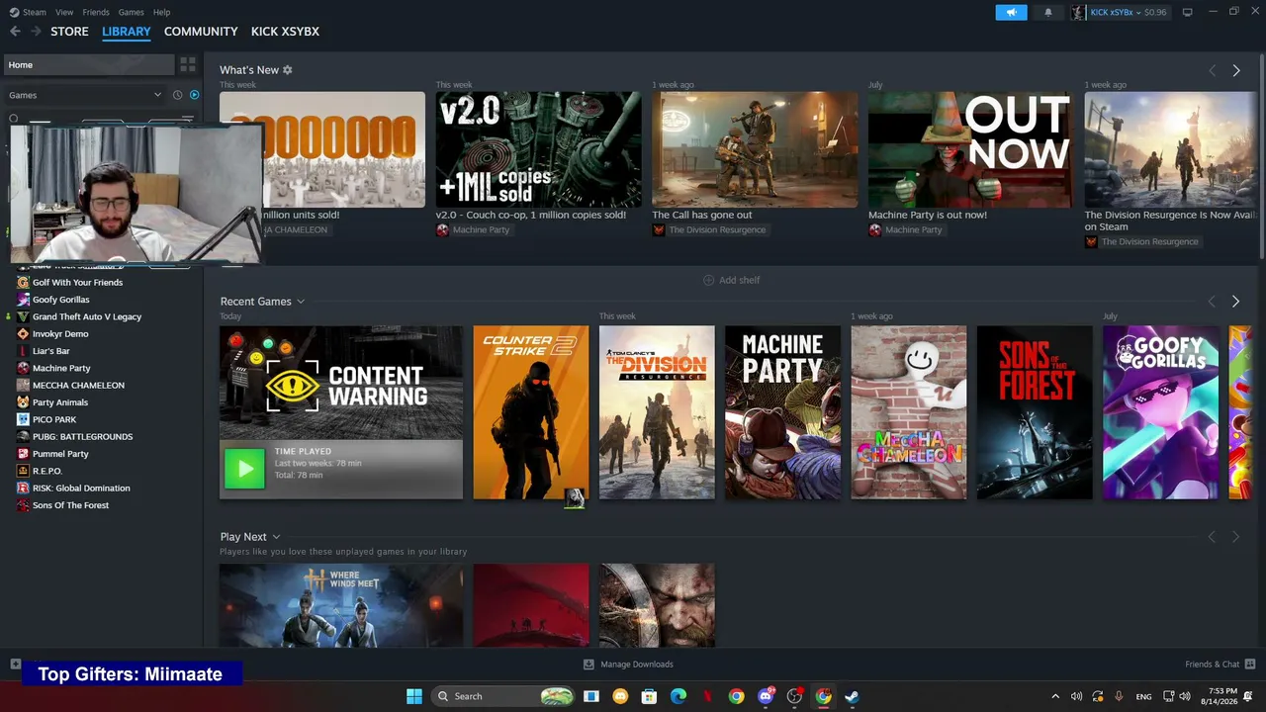Open the View menu

64,12
